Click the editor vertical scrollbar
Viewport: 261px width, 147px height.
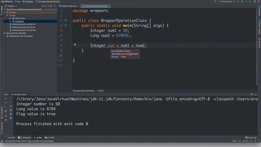pyautogui.click(x=257, y=48)
